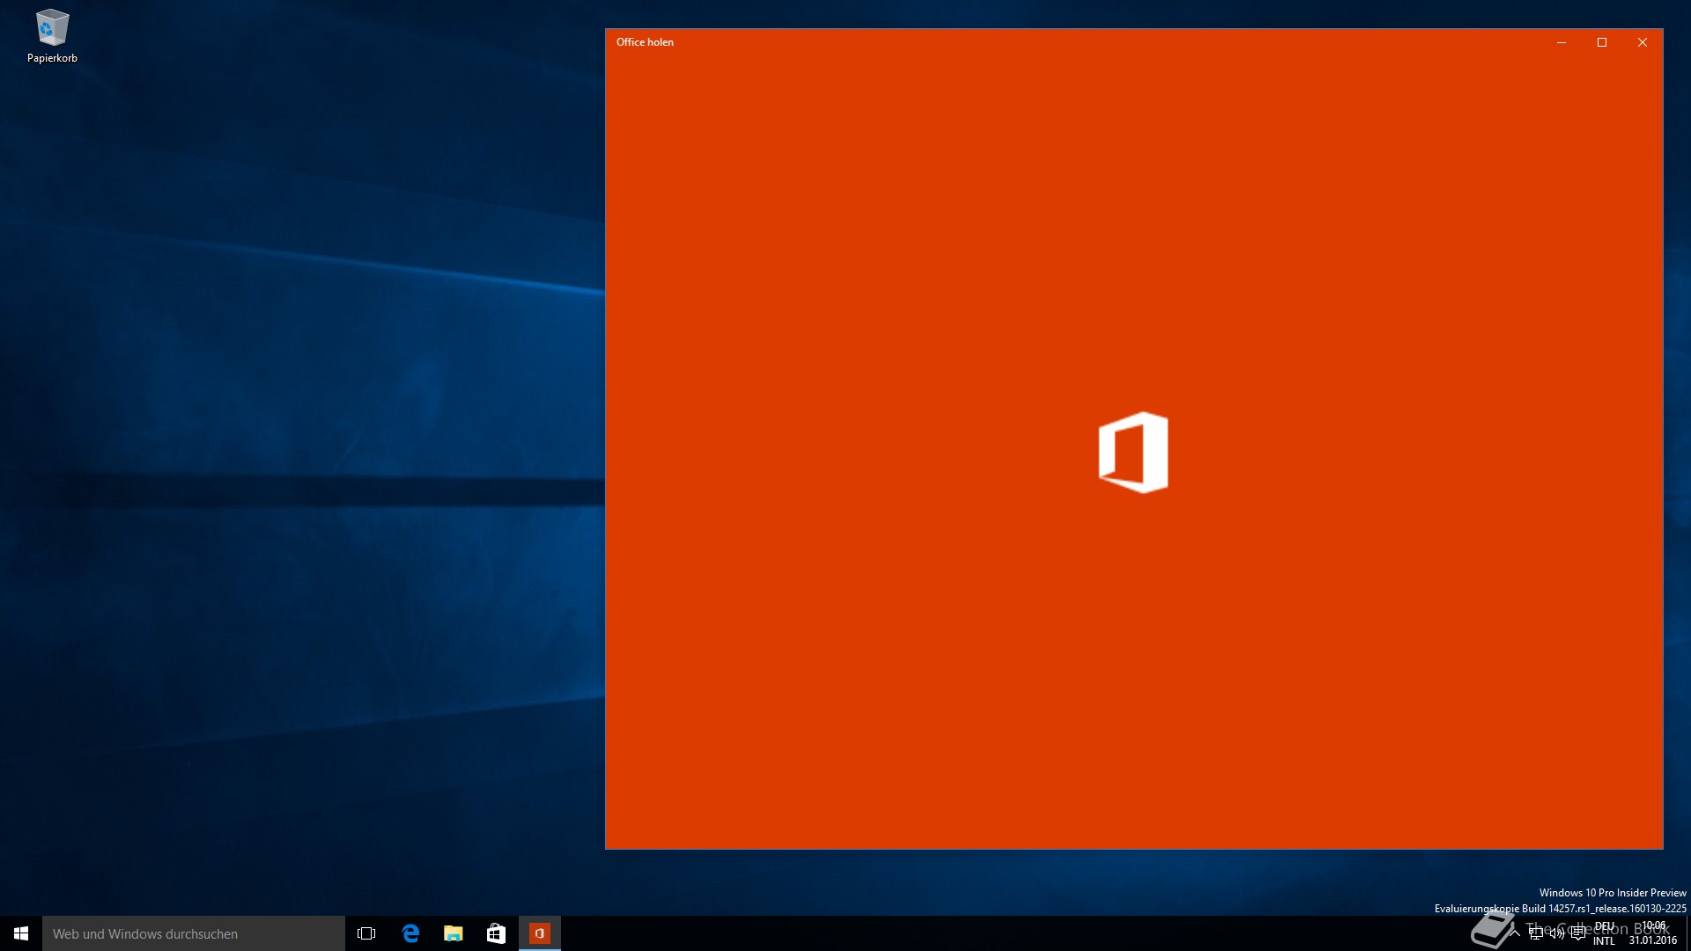
Task: Click the white Office logo in the splash screen
Action: 1133,453
